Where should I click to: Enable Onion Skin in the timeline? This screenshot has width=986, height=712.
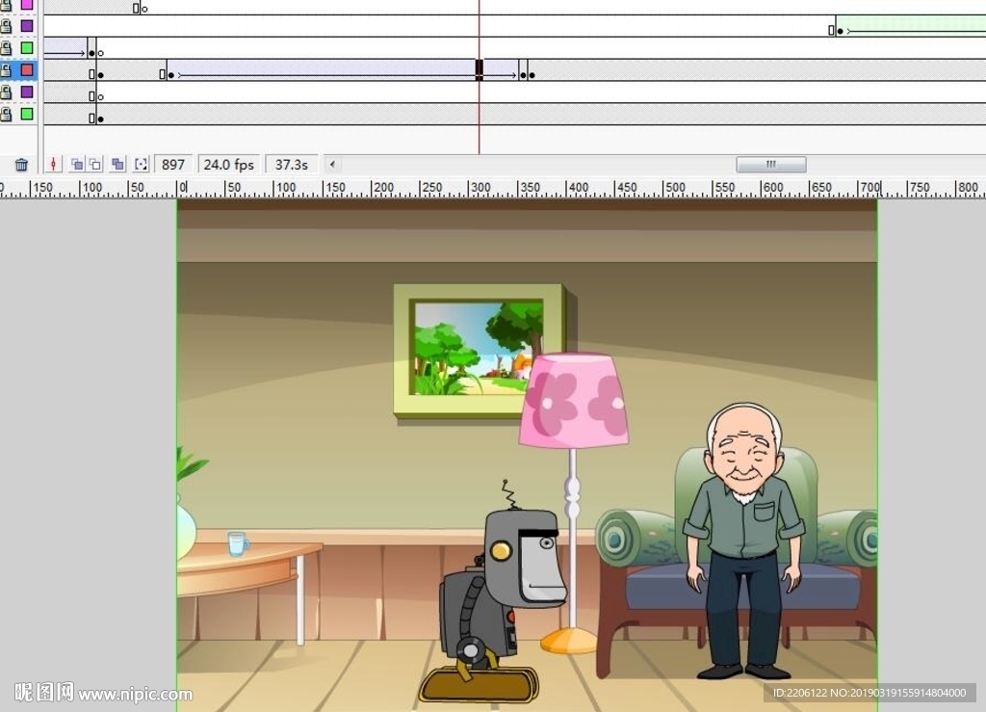click(76, 165)
